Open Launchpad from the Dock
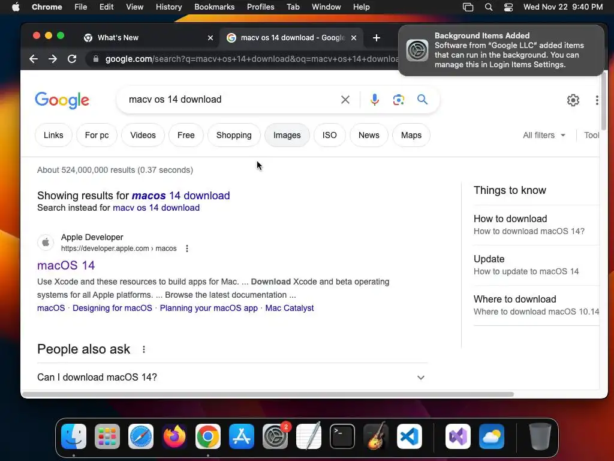This screenshot has width=614, height=461. pyautogui.click(x=107, y=436)
